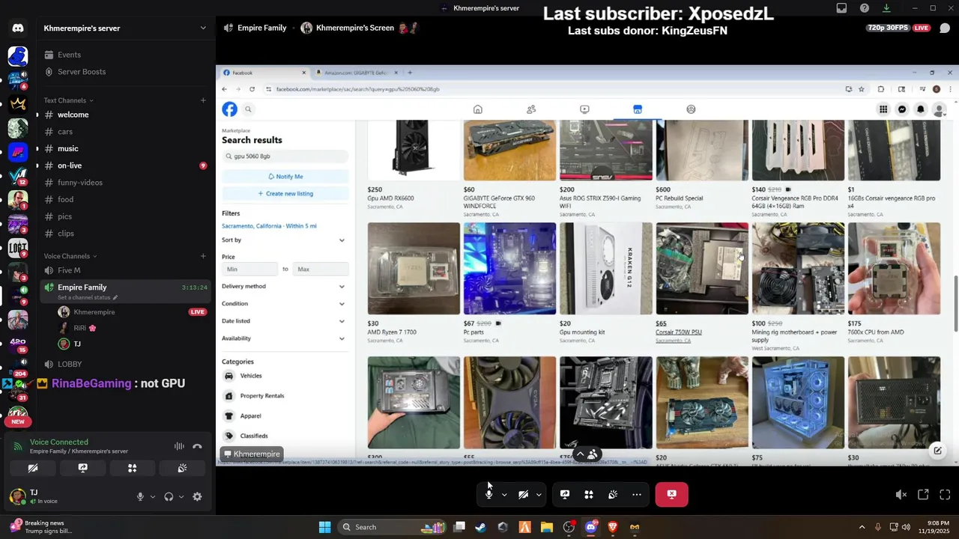Open the AMD Ryzen 7 1700 listing thumbnail
This screenshot has width=959, height=539.
click(x=414, y=268)
